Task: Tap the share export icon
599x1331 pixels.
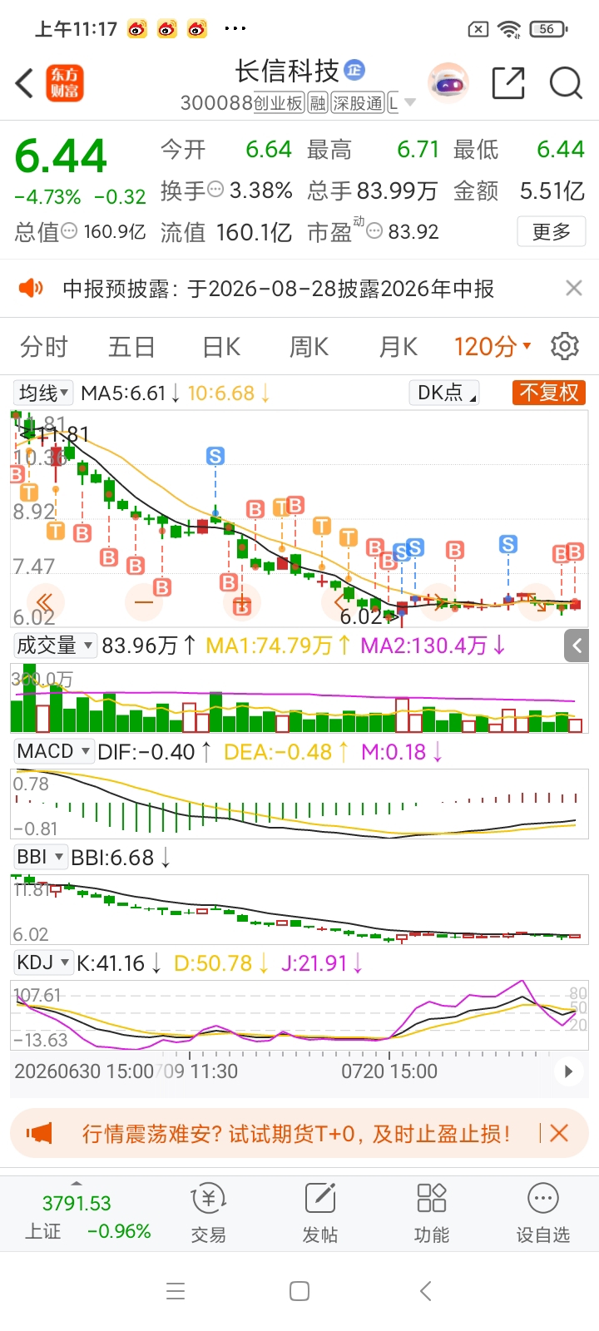Action: (x=508, y=82)
